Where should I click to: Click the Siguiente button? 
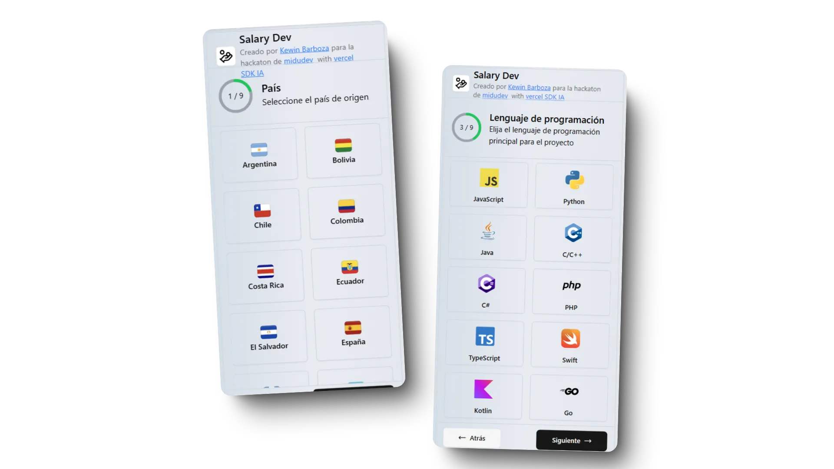[572, 440]
